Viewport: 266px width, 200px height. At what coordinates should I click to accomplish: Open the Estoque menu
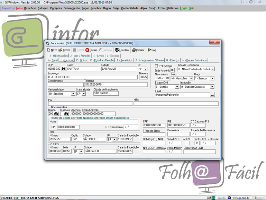[43, 8]
